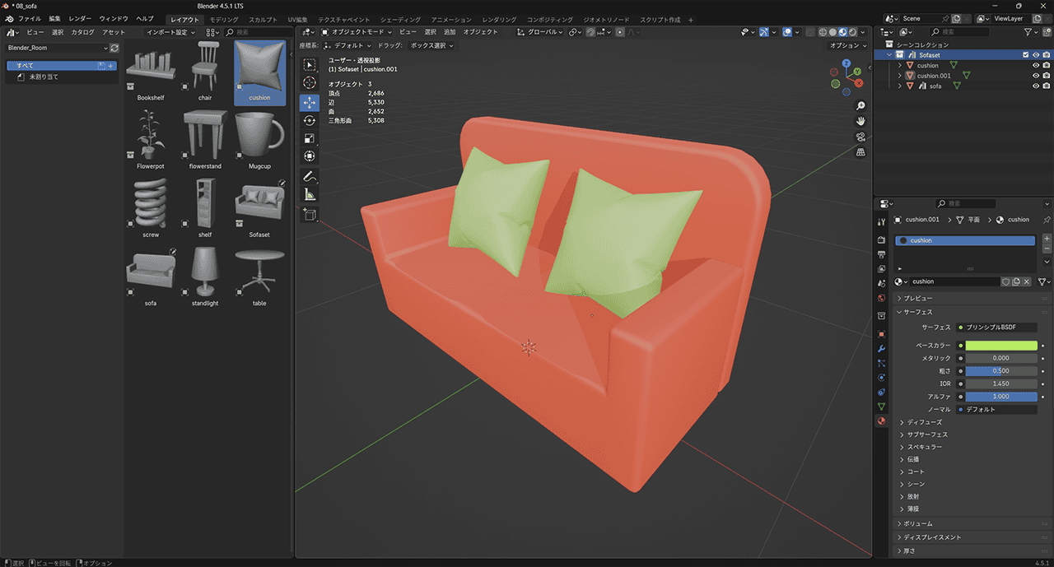This screenshot has height=567, width=1054.
Task: Disable rendering for the cushion object
Action: point(1047,65)
